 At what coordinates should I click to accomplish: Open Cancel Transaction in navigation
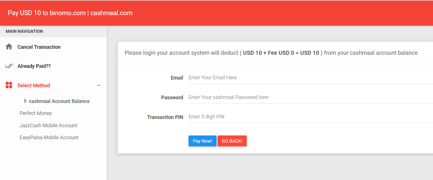coord(39,47)
